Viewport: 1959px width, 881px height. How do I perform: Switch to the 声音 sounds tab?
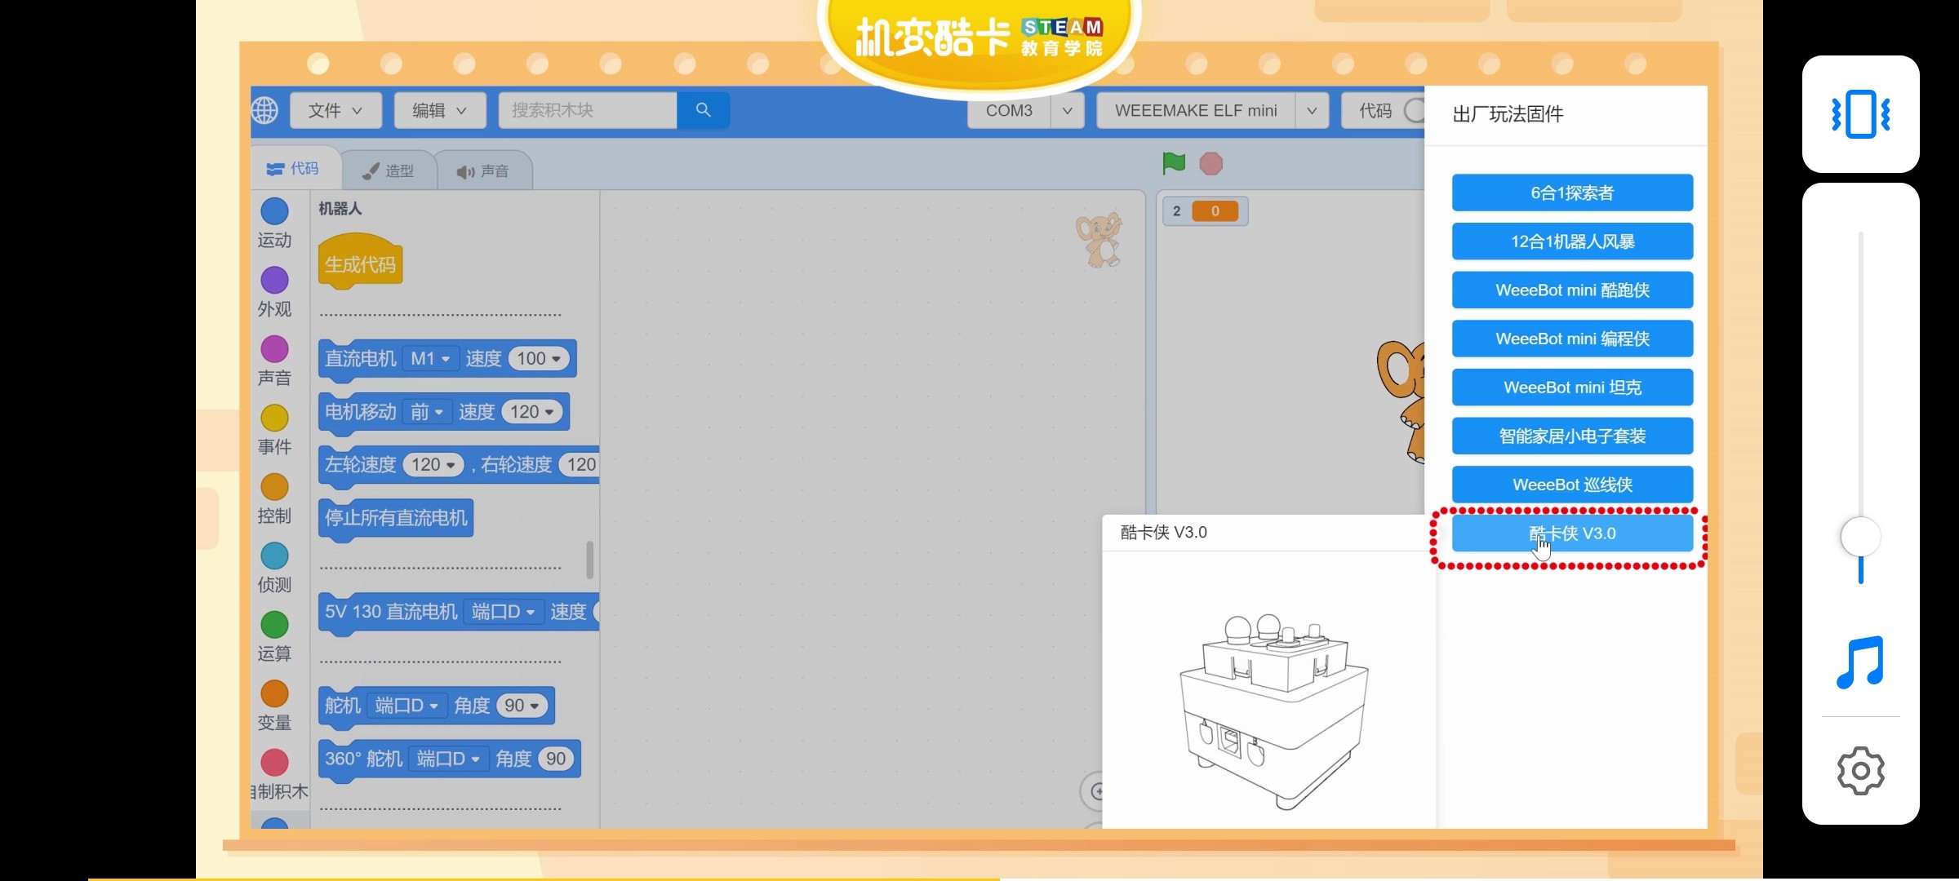coord(483,170)
